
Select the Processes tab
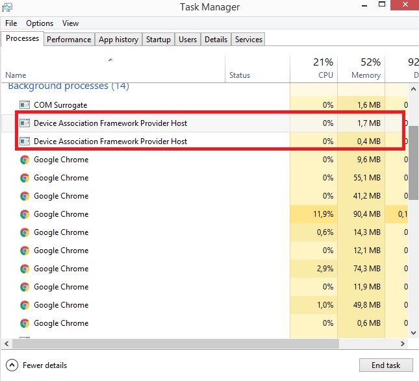pos(23,38)
